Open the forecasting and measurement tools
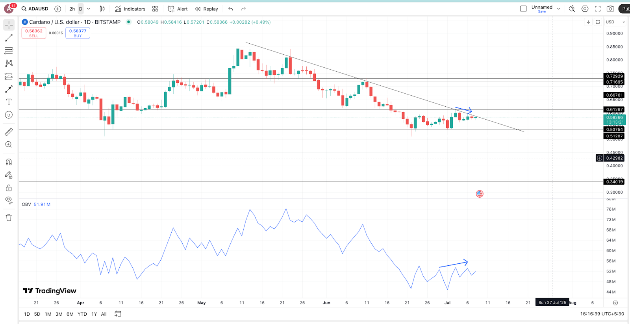Screen dimensions: 630x324 pyautogui.click(x=9, y=76)
